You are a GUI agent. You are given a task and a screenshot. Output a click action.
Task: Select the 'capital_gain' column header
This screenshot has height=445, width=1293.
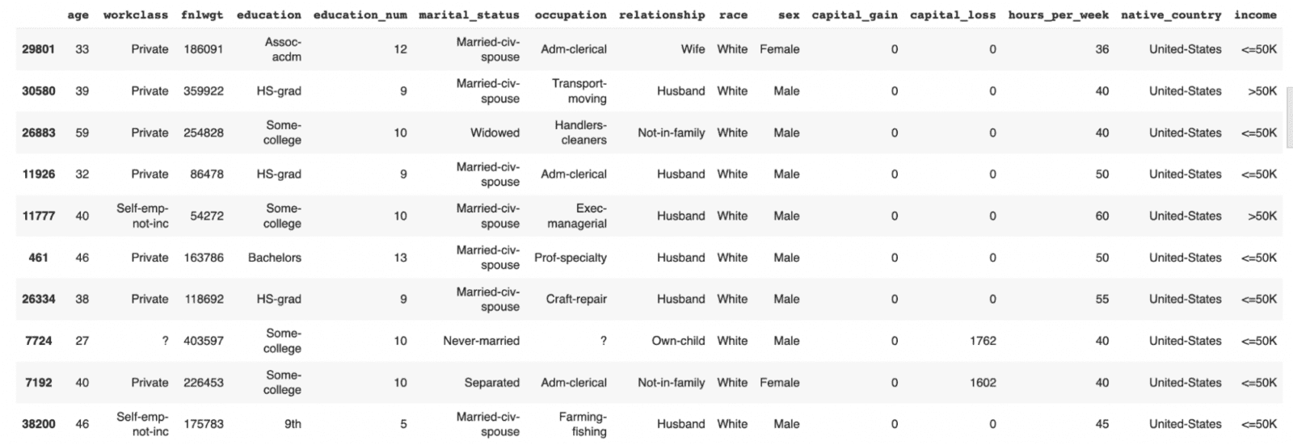click(854, 15)
